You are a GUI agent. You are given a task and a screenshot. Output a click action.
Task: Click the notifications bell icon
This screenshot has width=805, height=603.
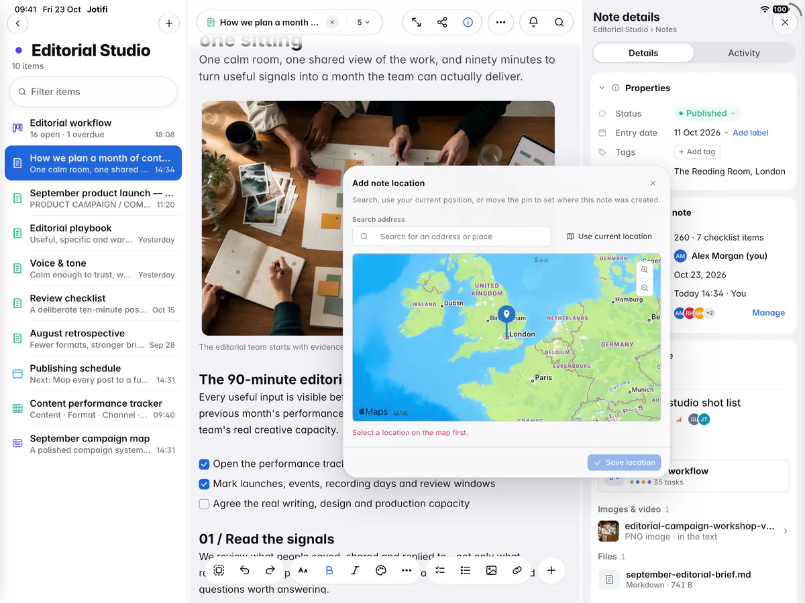(533, 22)
